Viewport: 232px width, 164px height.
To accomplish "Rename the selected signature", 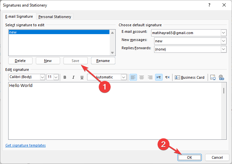I will point(103,61).
